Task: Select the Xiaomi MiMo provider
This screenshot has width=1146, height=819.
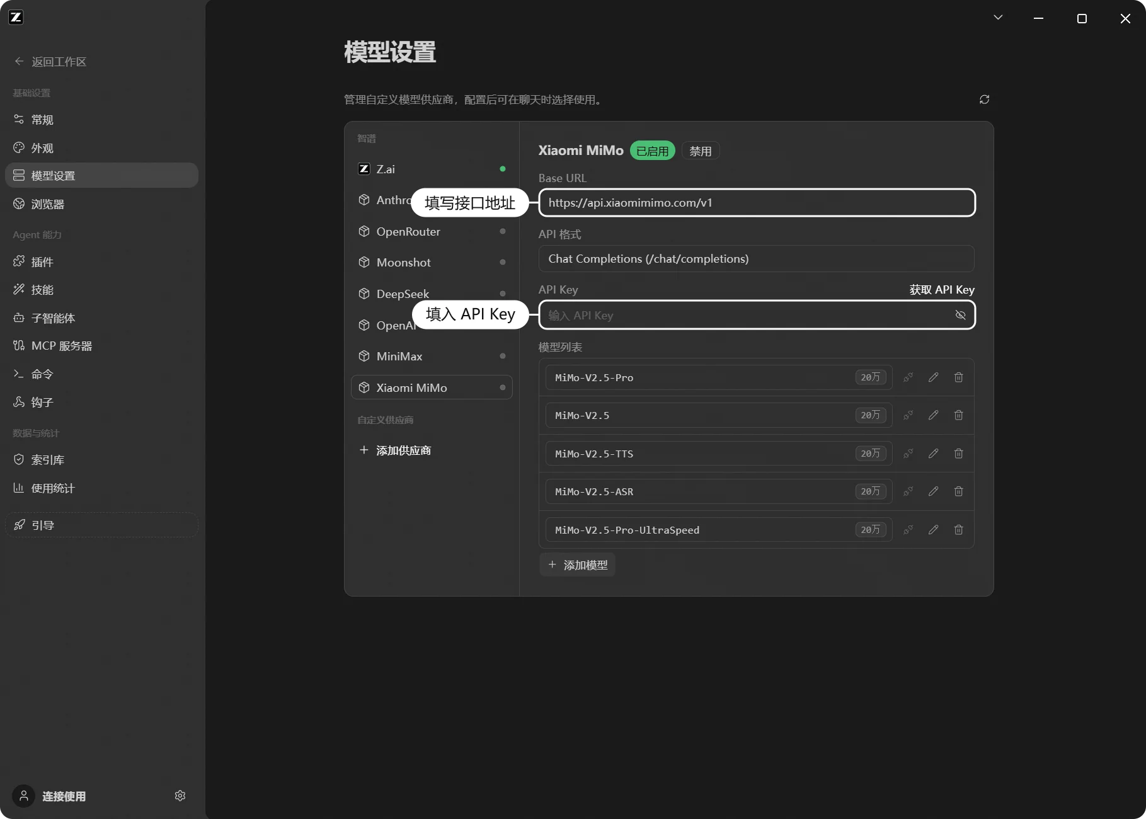Action: tap(432, 387)
